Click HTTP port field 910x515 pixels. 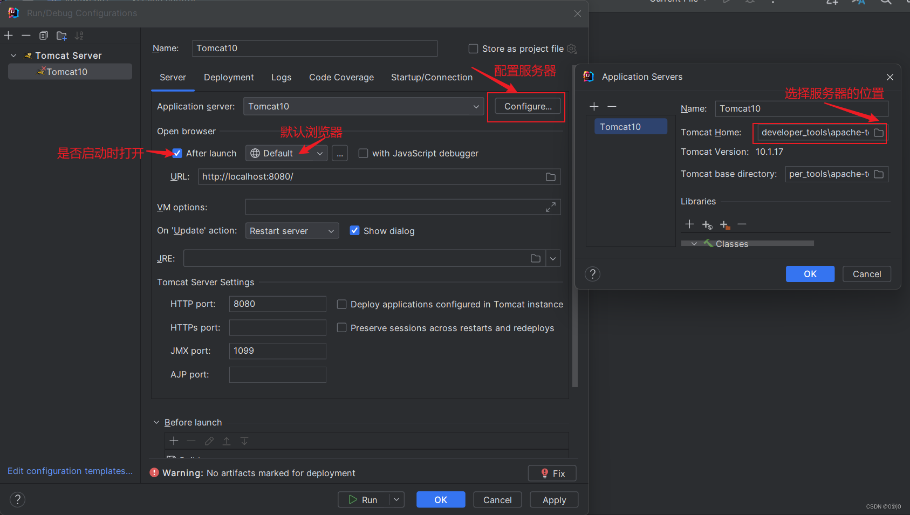pyautogui.click(x=278, y=304)
